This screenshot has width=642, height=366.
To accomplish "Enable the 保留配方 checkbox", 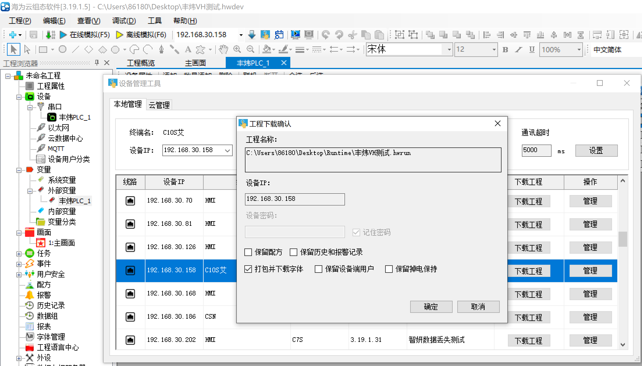I will pos(248,252).
